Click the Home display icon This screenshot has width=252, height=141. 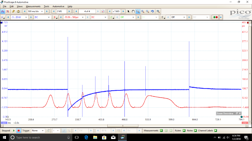[18, 11]
